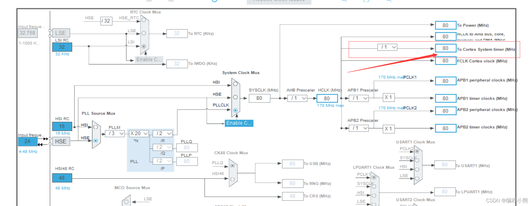This screenshot has width=532, height=206.
Task: Click FCLK Cortex clock 80 value
Action: pos(446,61)
